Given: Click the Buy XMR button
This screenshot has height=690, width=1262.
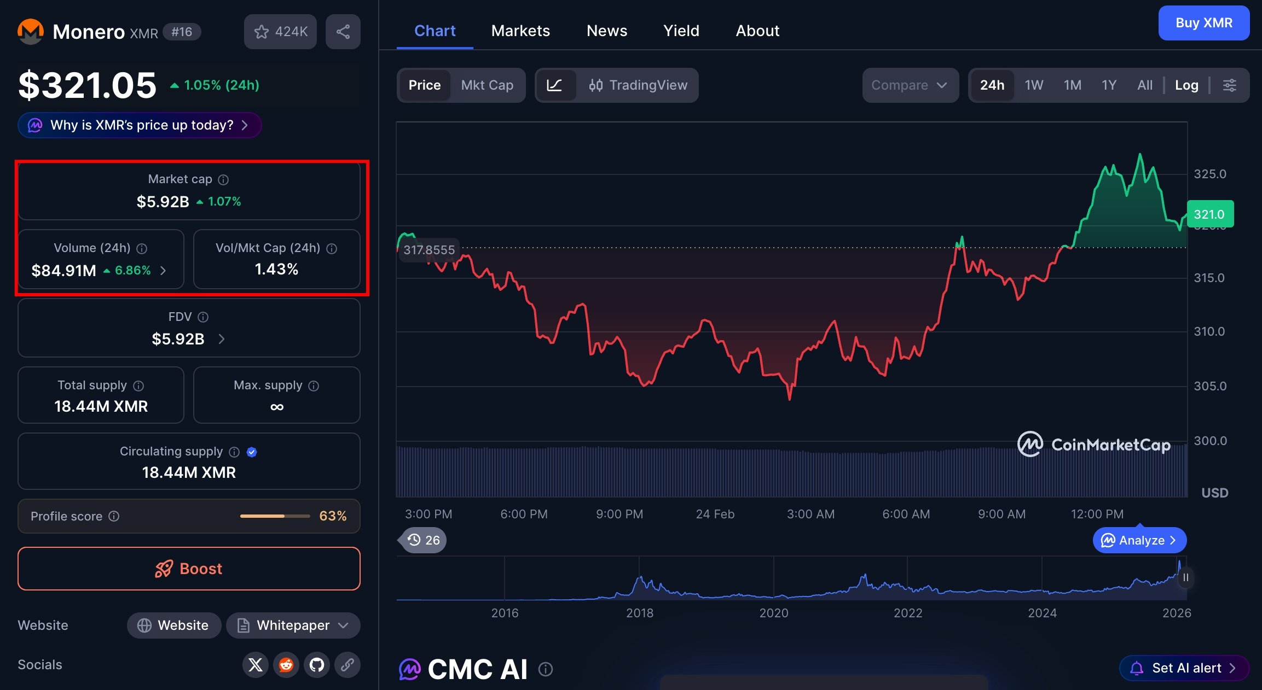Looking at the screenshot, I should 1203,23.
